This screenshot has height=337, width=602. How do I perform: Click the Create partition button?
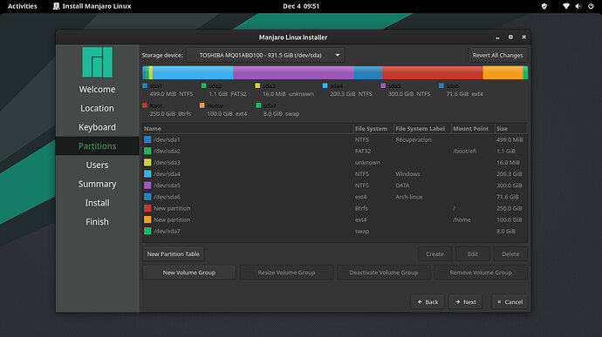[x=434, y=253]
